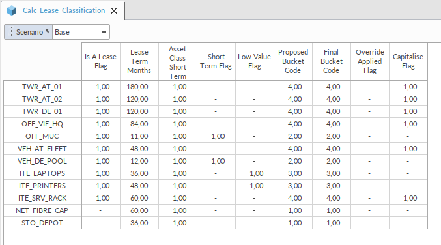Click OFF_MUC Lease Term Months 11,00 cell
The image size is (441, 245).
[139, 136]
